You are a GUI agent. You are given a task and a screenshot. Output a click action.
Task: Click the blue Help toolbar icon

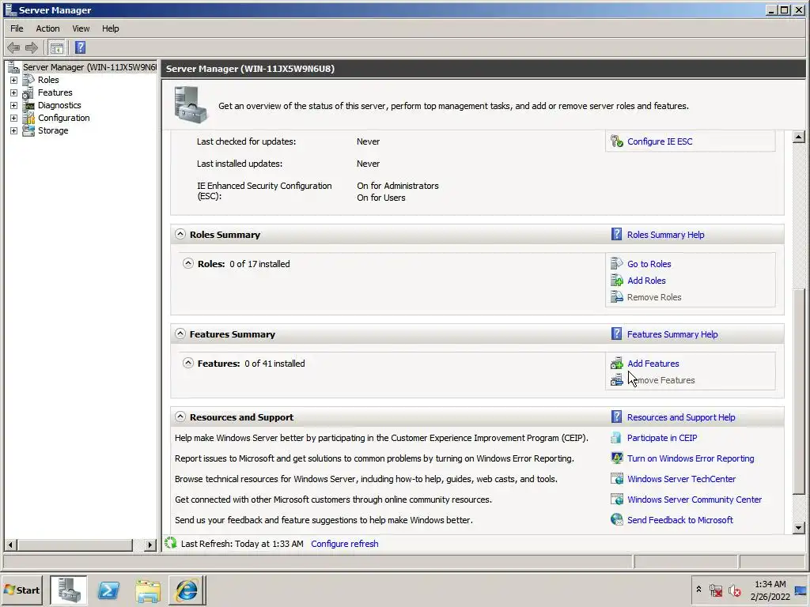(80, 48)
